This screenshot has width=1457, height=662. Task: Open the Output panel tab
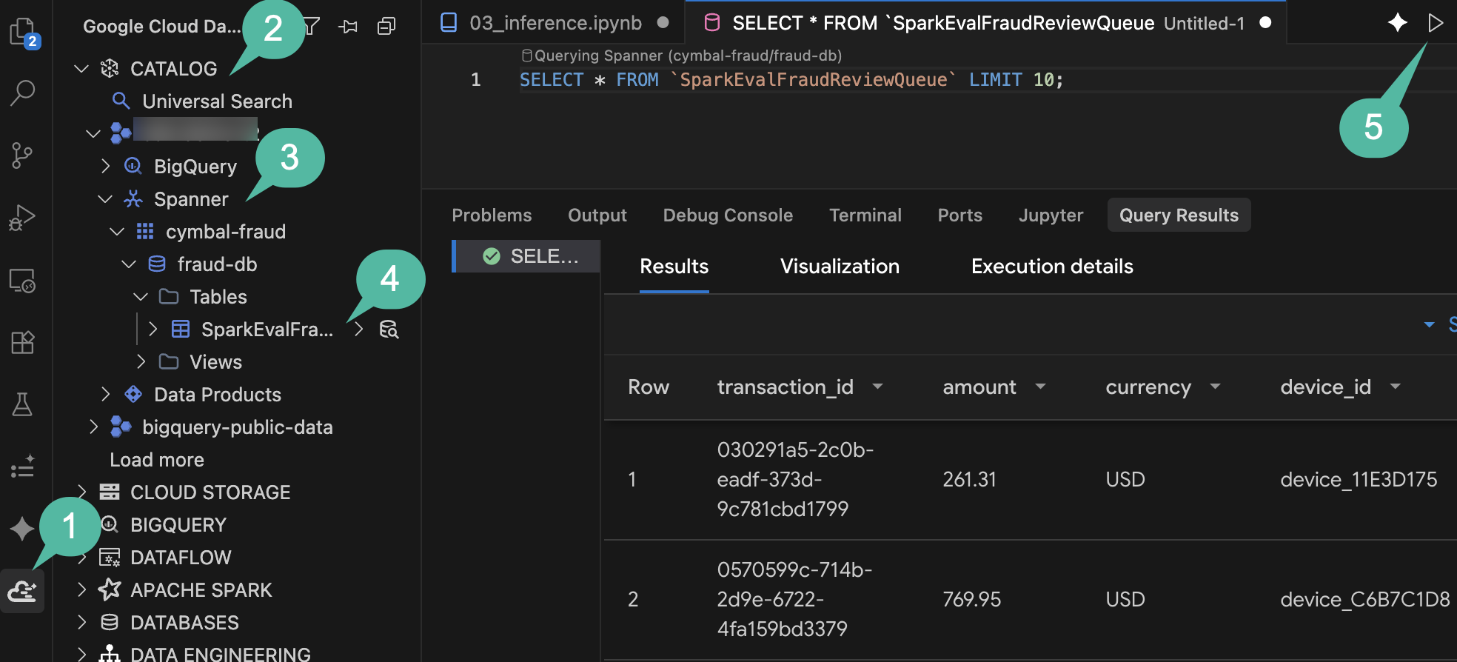coord(597,215)
